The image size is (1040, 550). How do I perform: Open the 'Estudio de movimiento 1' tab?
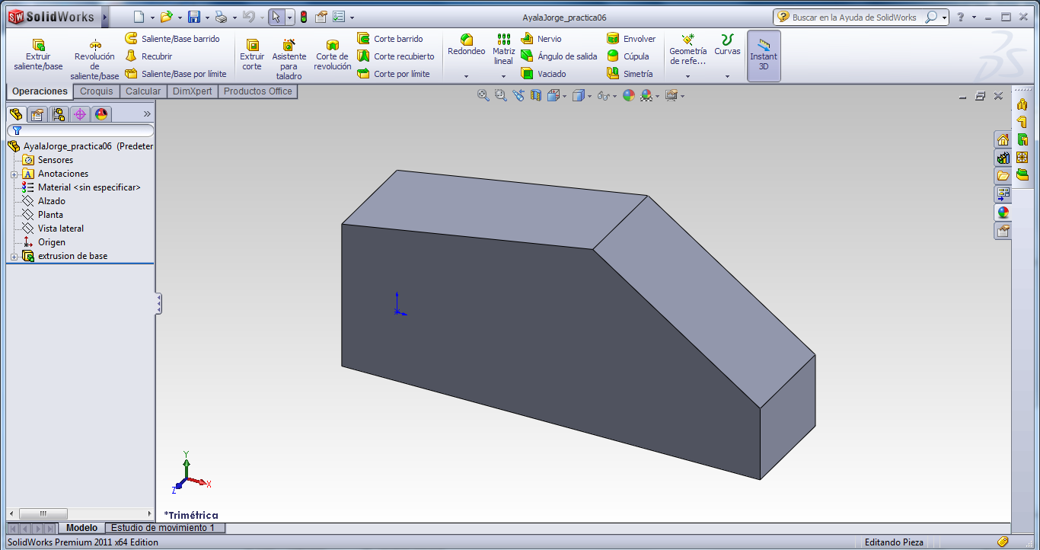(x=164, y=527)
